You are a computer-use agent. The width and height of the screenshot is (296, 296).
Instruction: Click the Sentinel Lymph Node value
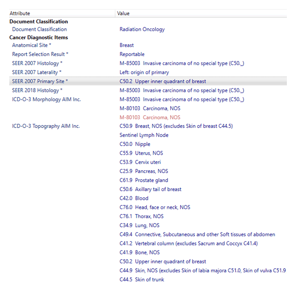(x=144, y=135)
